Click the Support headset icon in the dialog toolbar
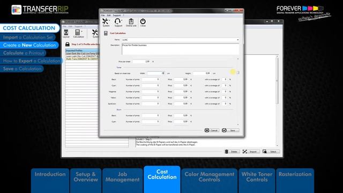 [118, 21]
